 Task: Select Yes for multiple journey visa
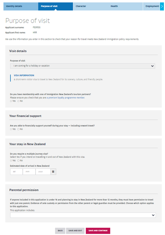(11, 161)
